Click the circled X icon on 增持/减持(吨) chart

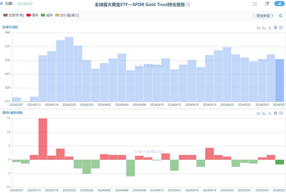pyautogui.click(x=275, y=113)
